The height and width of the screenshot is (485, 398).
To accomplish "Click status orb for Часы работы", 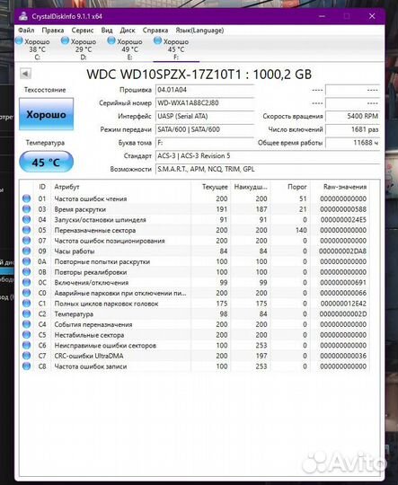I will click(27, 251).
